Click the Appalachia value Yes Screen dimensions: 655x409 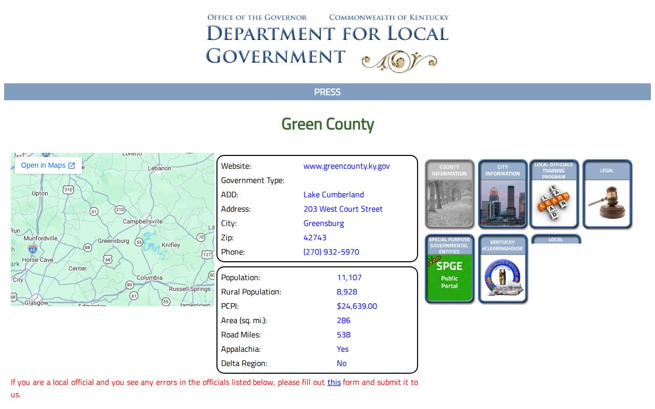click(x=342, y=349)
